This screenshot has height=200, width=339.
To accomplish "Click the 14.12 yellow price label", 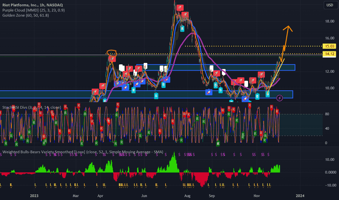I will (x=329, y=54).
